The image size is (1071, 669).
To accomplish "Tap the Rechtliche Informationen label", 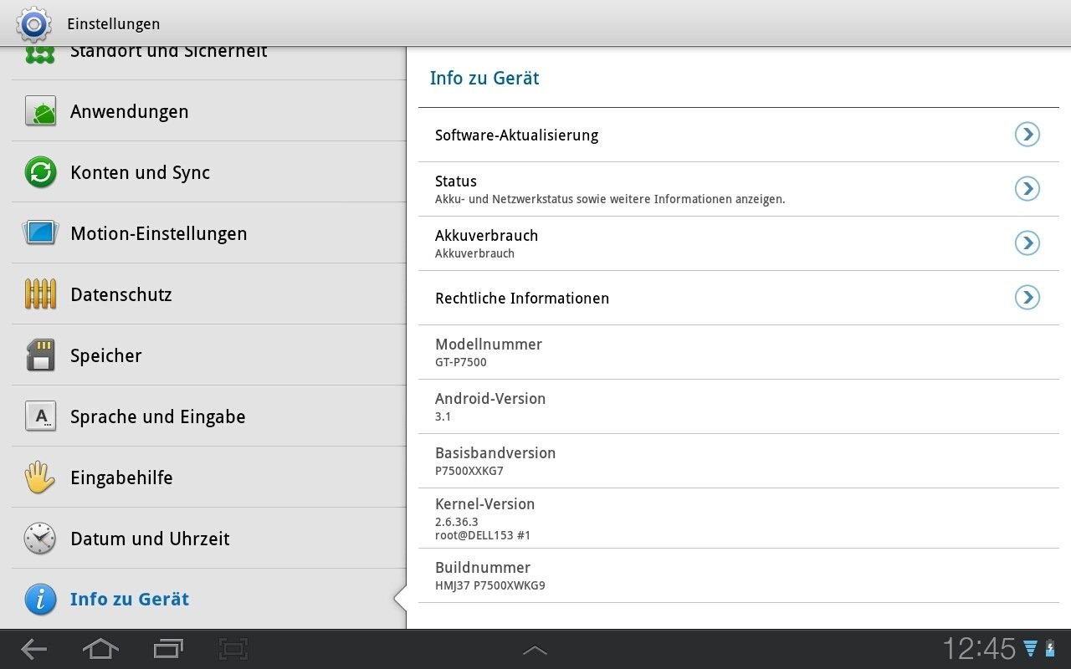I will click(522, 299).
